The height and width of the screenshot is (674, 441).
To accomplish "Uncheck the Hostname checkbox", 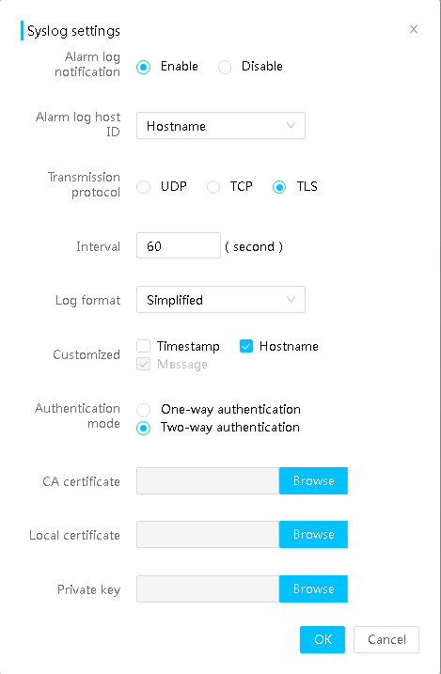I will pyautogui.click(x=246, y=346).
